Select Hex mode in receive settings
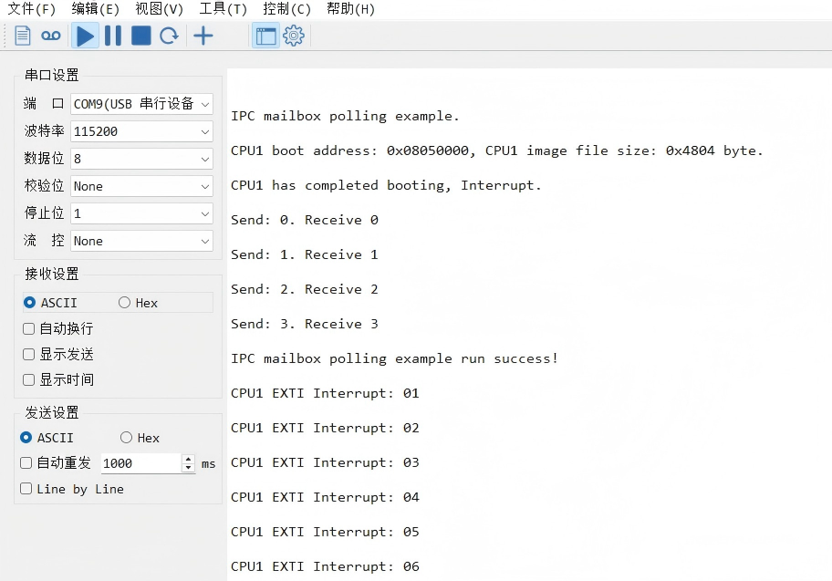 [x=125, y=302]
